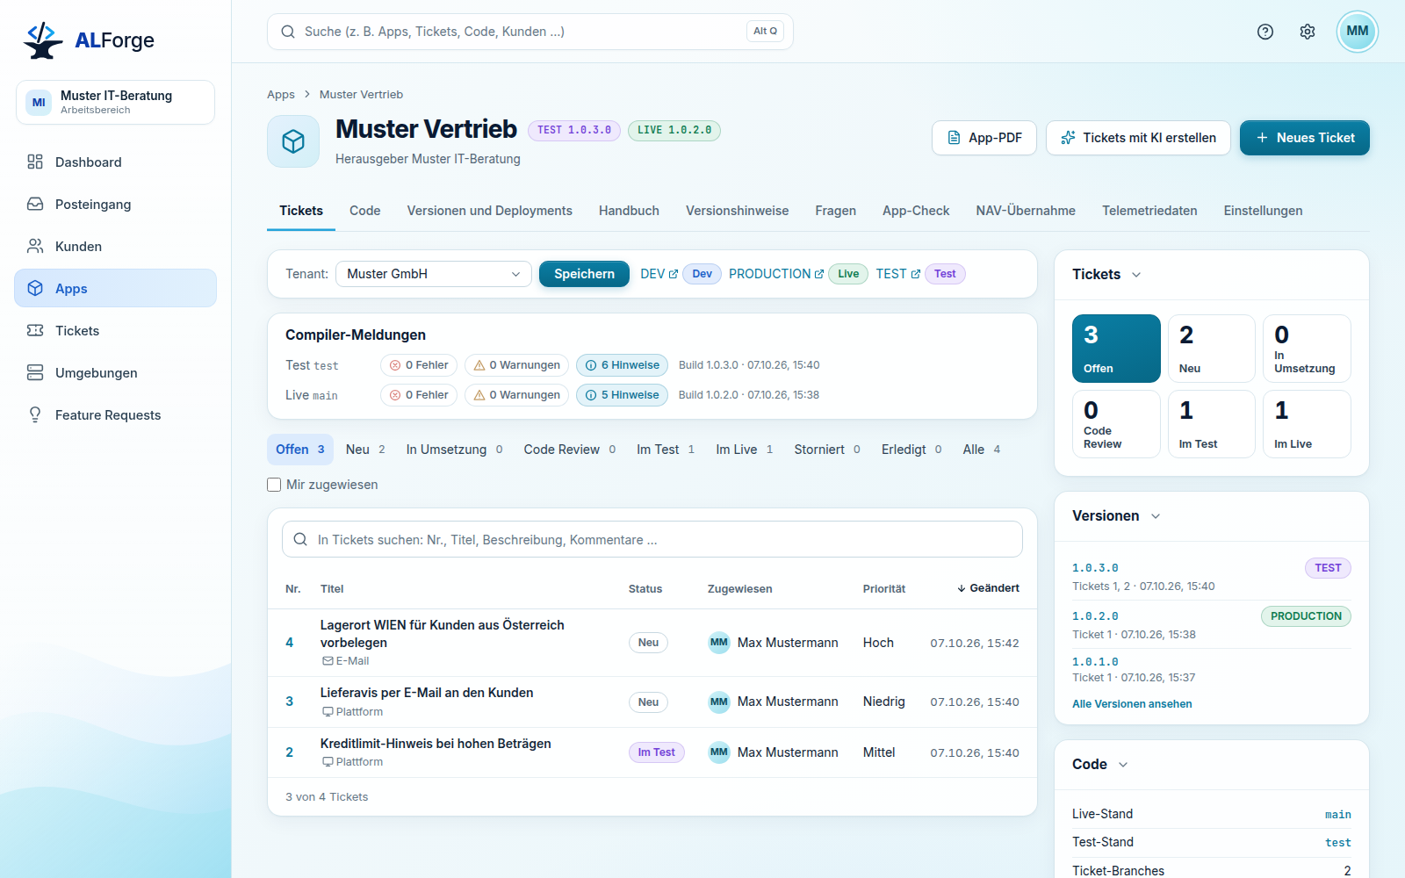Open the help question mark icon
This screenshot has width=1405, height=878.
(1265, 32)
